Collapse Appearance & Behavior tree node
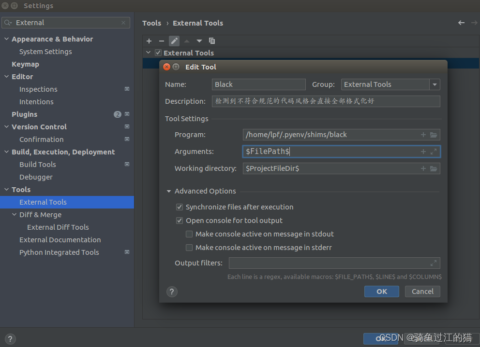 tap(6, 39)
